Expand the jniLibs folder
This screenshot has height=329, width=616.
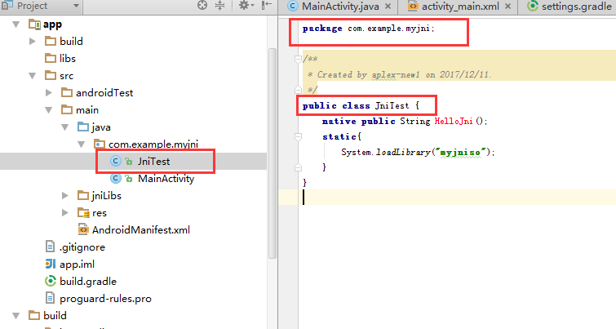coord(65,195)
